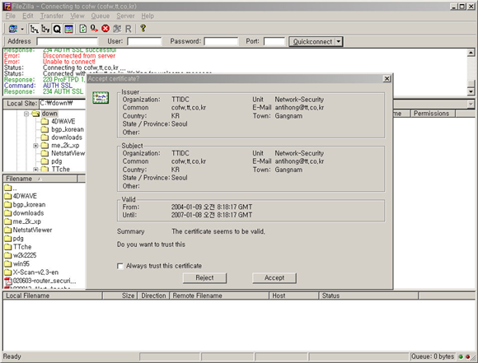
Task: Click the FileZilla title bar logo
Action: click(7, 7)
